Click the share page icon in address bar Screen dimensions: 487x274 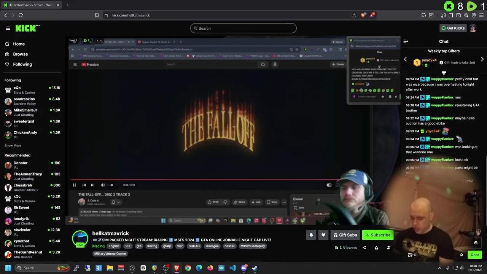point(354,15)
